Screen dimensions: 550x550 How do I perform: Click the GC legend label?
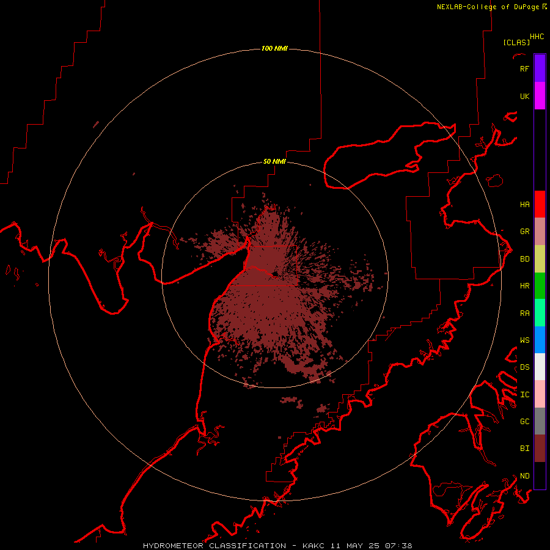pos(524,422)
